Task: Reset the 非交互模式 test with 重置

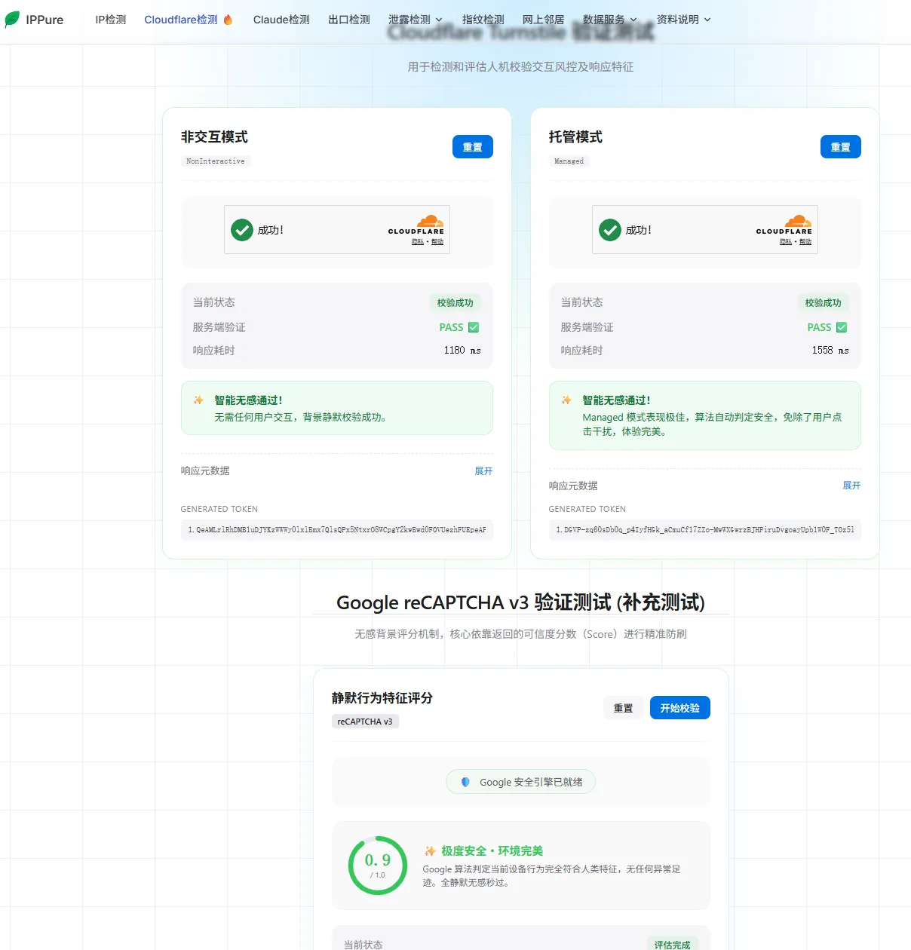Action: click(473, 147)
